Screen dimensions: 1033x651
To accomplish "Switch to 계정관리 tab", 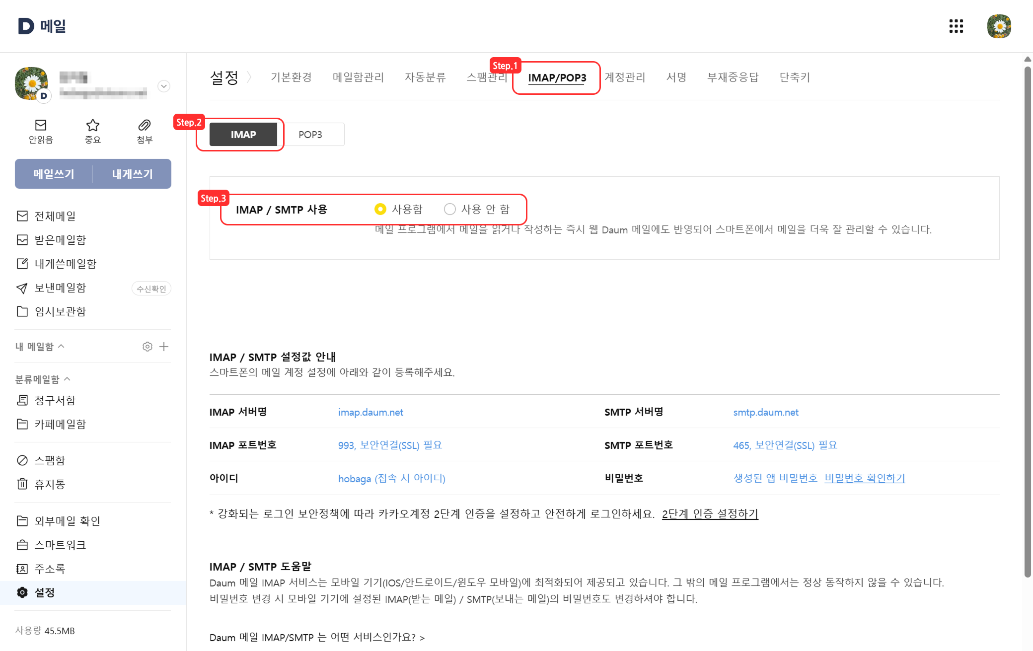I will [x=625, y=77].
